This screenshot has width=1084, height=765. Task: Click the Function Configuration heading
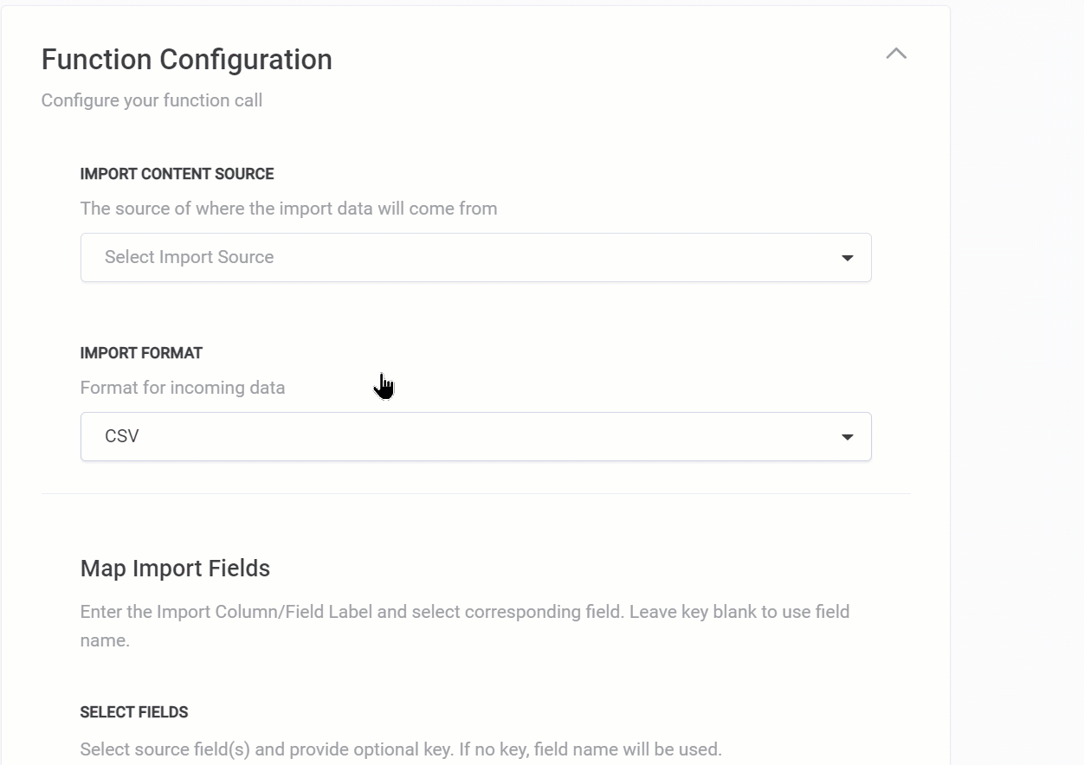[x=186, y=60]
